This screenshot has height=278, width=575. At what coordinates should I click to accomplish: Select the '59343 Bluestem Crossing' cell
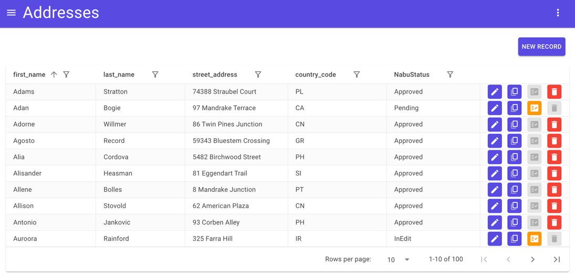point(236,141)
